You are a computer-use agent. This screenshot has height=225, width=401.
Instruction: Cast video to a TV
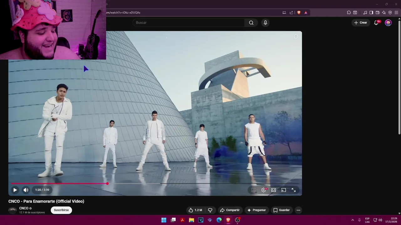(x=284, y=190)
